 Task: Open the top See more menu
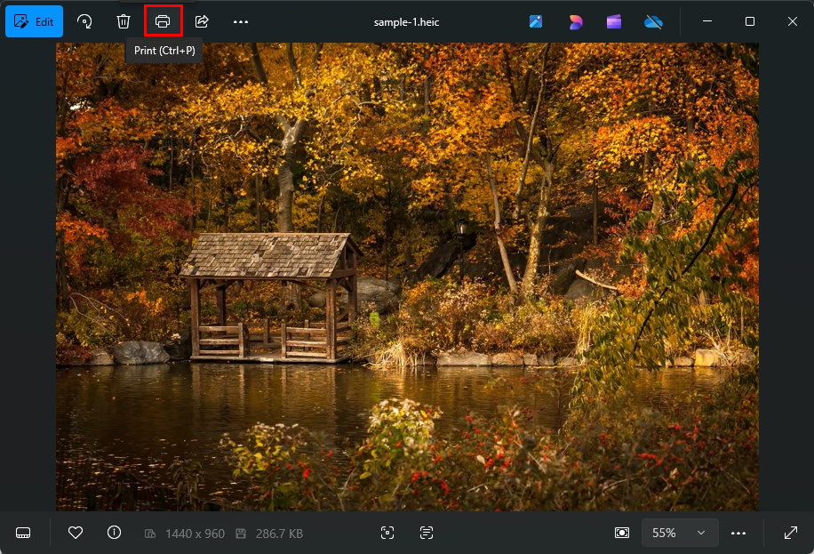pyautogui.click(x=240, y=21)
